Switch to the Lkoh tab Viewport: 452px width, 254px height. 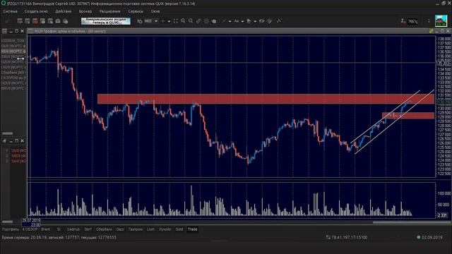150,229
